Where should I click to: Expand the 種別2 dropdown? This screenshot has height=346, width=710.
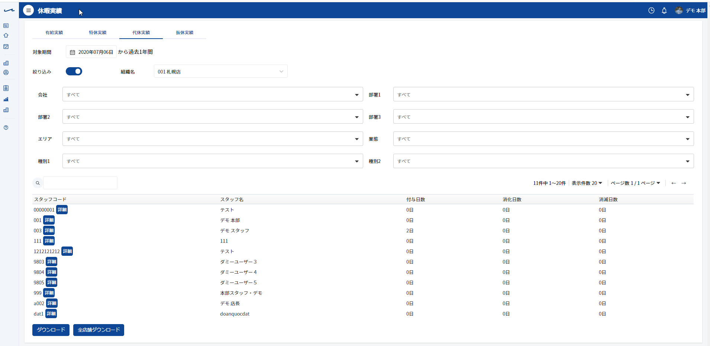tap(543, 161)
